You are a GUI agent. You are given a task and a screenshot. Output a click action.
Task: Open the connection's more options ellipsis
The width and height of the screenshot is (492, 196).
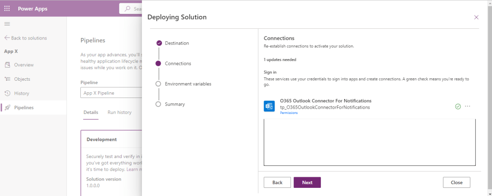[467, 106]
